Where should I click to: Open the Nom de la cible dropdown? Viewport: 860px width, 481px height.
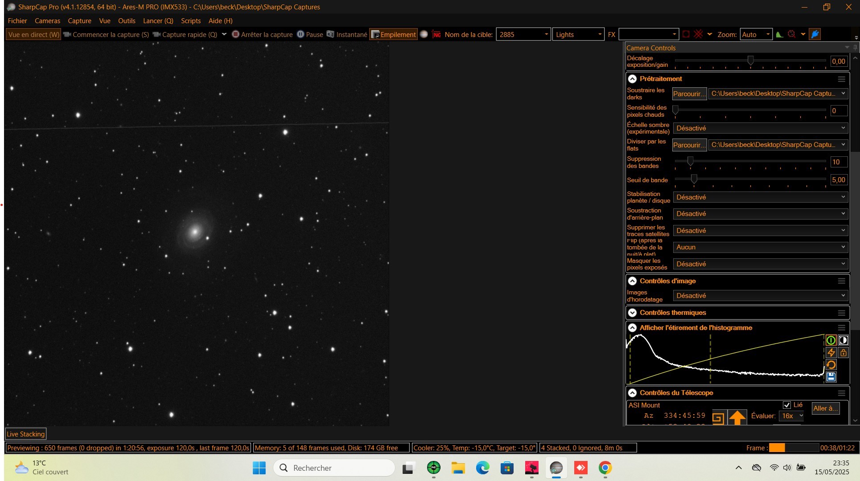523,34
